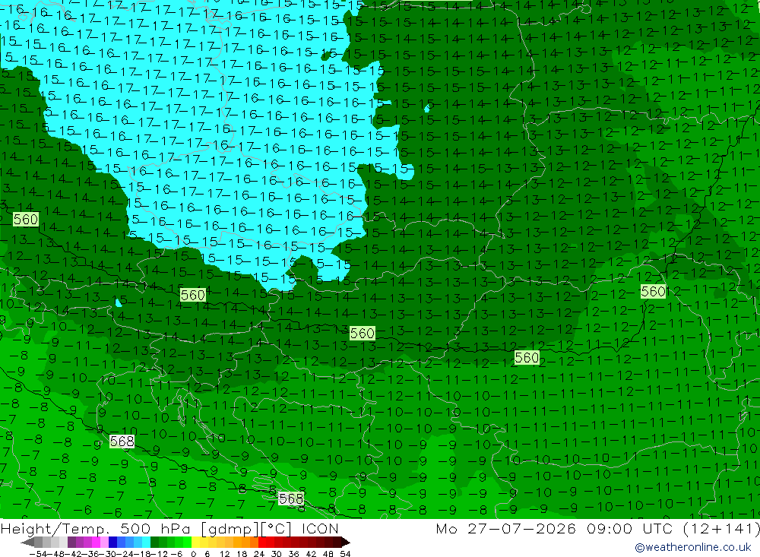Viewport: 760px width, 557px height.
Task: Click the '36' label on the color scale
Action: pyautogui.click(x=293, y=554)
